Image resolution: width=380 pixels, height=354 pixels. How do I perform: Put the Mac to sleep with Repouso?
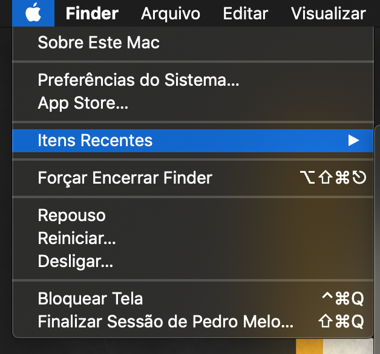coord(71,216)
